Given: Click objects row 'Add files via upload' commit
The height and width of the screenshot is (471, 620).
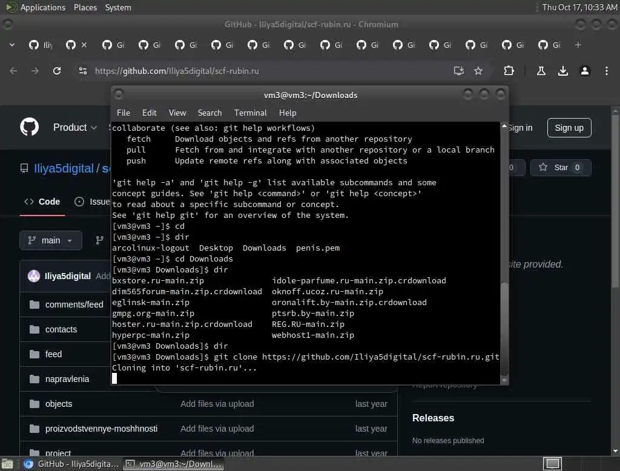Looking at the screenshot, I should 217,404.
